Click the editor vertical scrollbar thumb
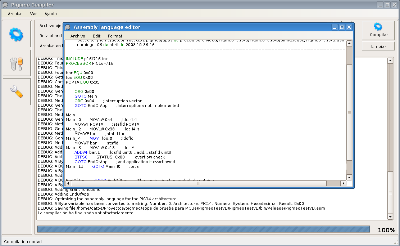This screenshot has width=400, height=246. click(x=349, y=112)
